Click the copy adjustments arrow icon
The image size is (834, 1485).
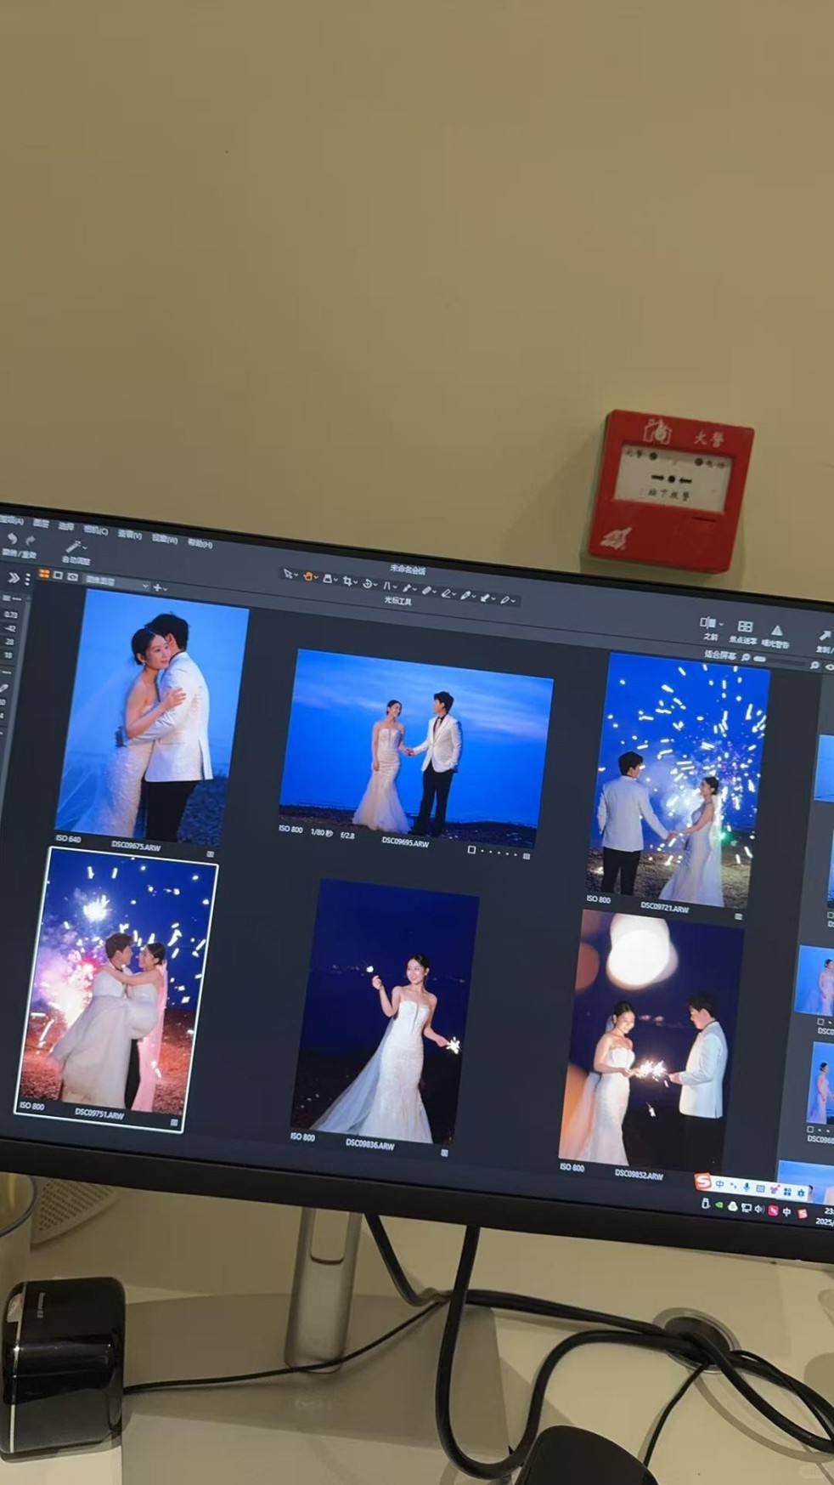824,635
